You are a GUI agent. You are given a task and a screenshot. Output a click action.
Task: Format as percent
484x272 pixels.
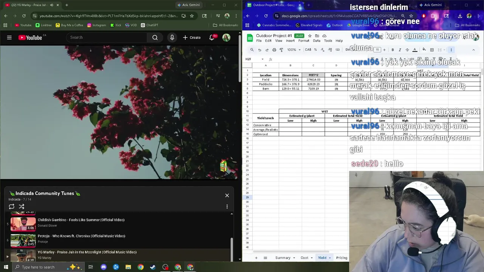coord(315,50)
